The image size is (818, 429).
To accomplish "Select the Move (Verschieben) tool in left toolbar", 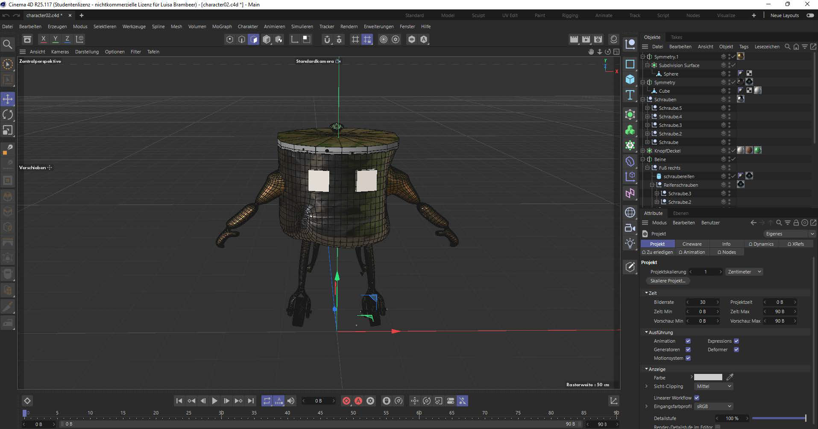I will [8, 99].
